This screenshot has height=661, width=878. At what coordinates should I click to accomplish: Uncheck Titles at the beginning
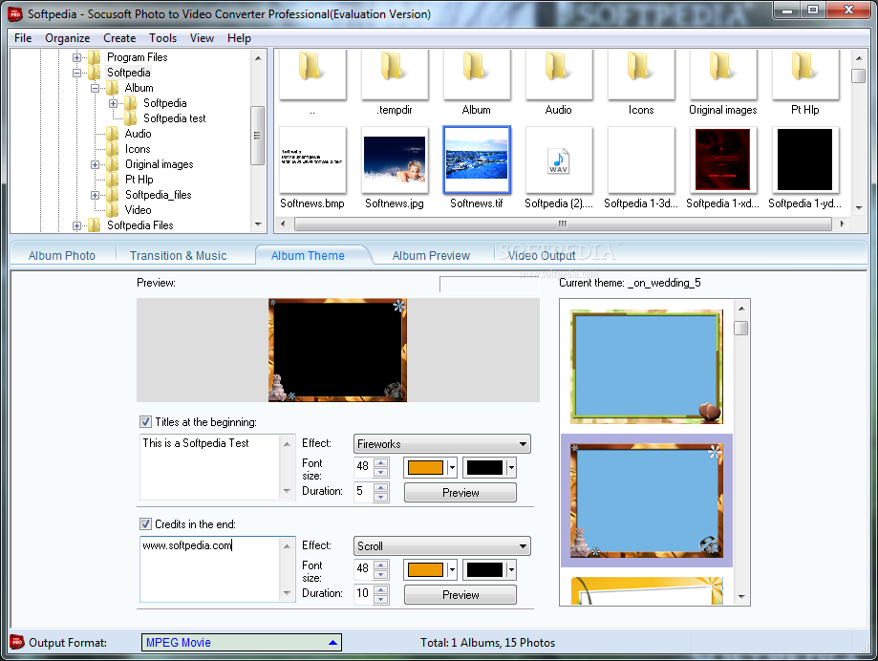(x=145, y=421)
